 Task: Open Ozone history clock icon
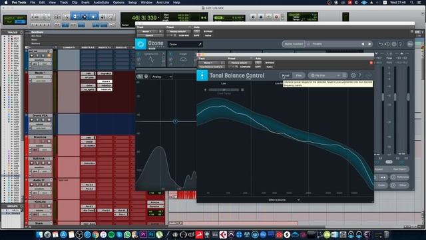tap(387, 44)
